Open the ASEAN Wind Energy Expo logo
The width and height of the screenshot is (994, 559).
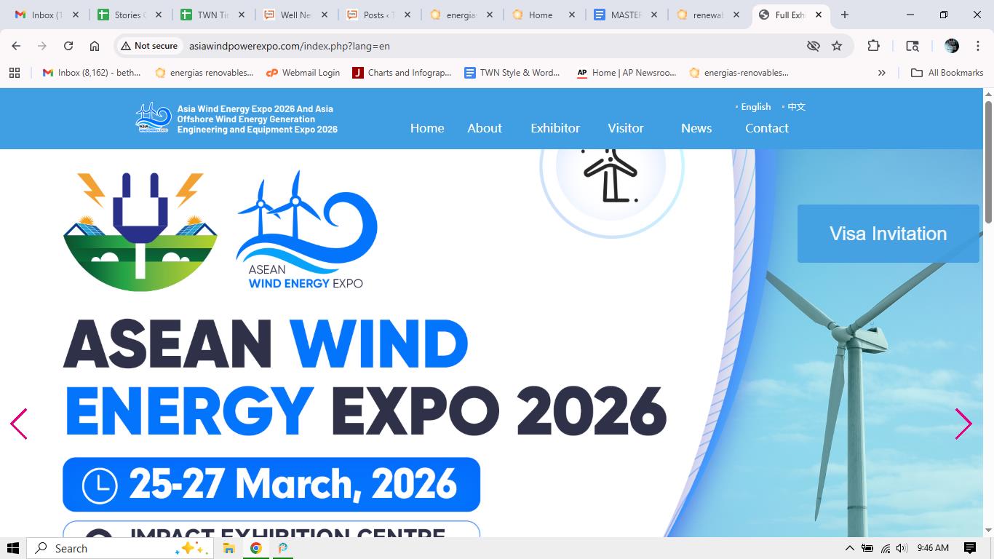point(304,229)
